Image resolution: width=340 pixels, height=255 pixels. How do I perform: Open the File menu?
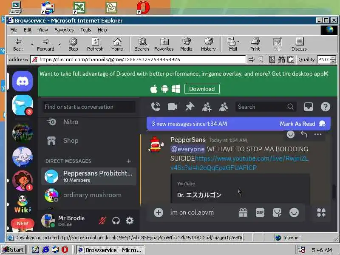(x=14, y=30)
